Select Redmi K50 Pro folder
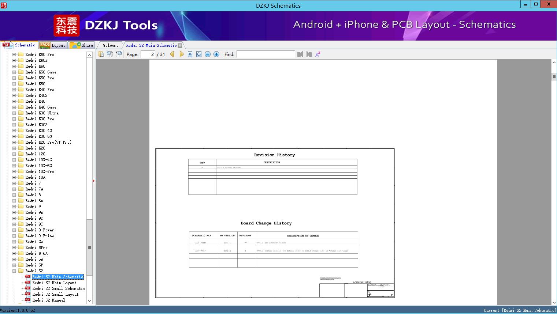Viewport: 557px width, 314px height. (x=40, y=78)
